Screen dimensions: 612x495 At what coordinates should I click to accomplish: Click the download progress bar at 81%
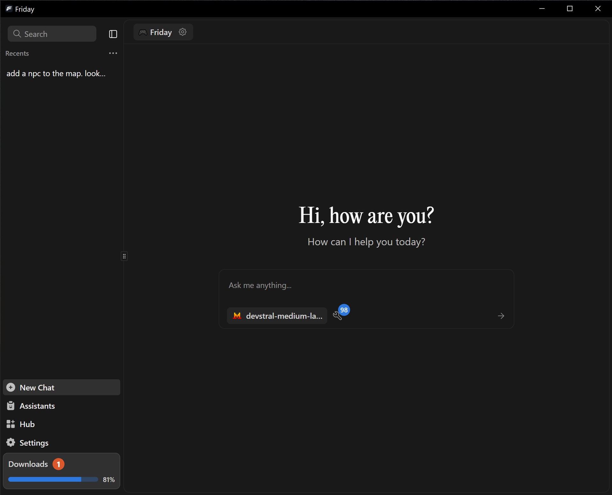53,479
